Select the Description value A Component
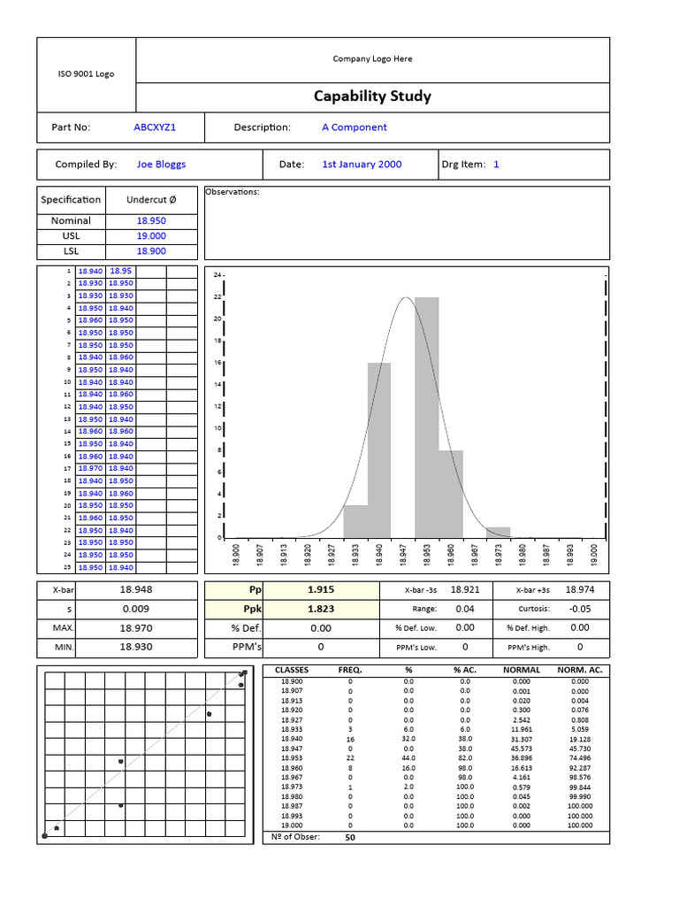The width and height of the screenshot is (679, 906). pos(355,127)
